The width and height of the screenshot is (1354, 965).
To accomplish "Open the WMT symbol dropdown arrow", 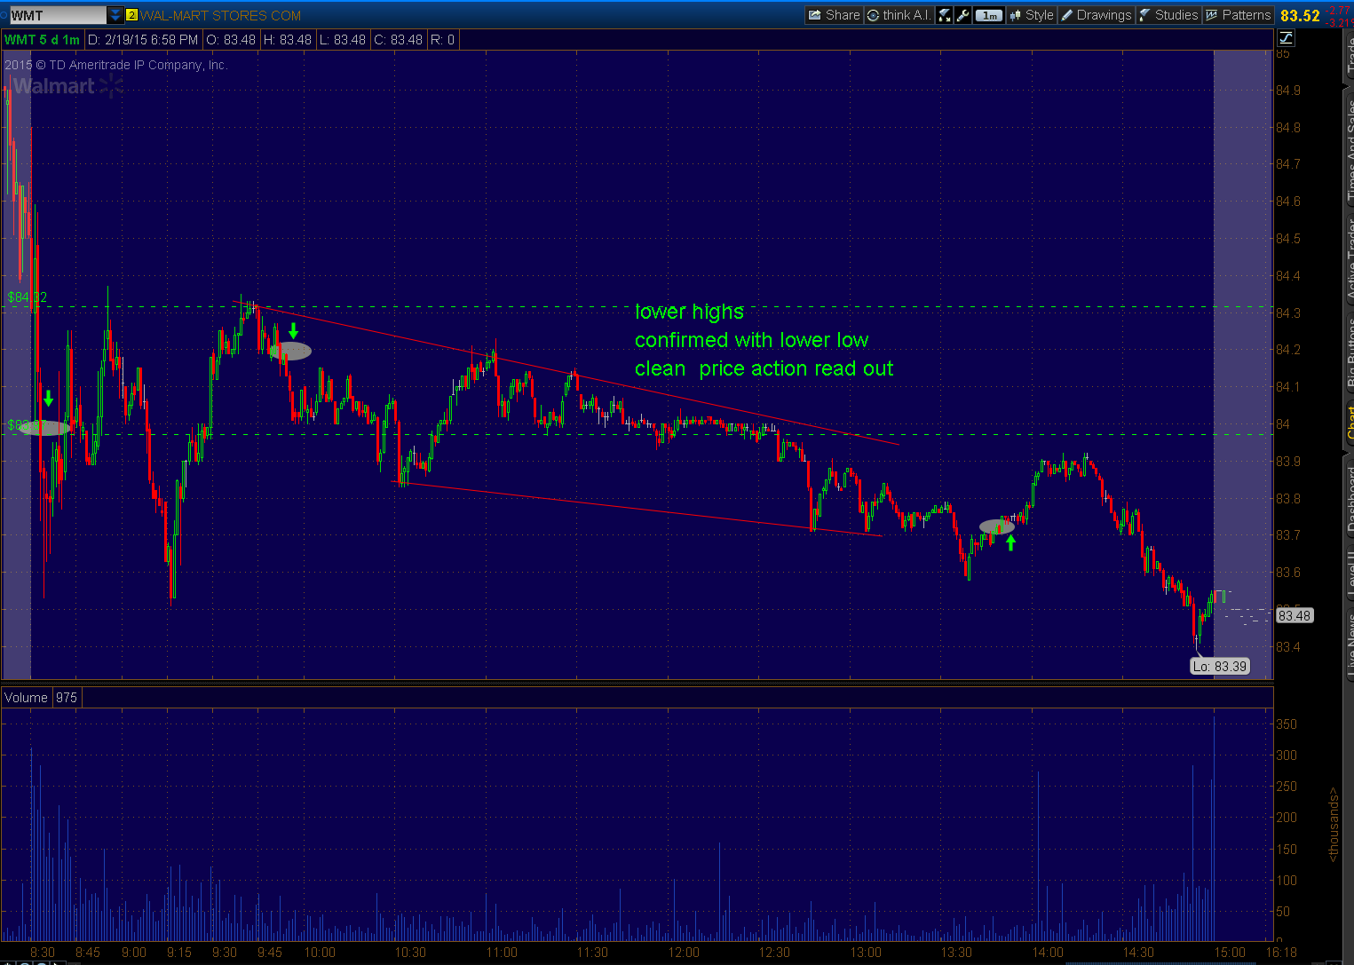I will click(x=115, y=14).
